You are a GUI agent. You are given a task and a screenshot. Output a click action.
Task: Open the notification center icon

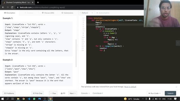pos(175,99)
